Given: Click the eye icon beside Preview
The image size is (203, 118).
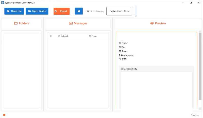Looking at the screenshot, I should [x=152, y=23].
